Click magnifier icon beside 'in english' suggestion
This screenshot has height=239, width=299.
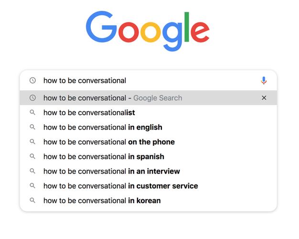(32, 127)
